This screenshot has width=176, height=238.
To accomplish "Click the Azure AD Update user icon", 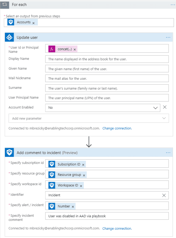I will pyautogui.click(x=9, y=37).
